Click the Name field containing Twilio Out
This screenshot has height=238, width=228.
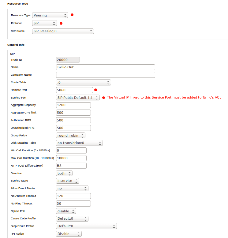[106, 67]
